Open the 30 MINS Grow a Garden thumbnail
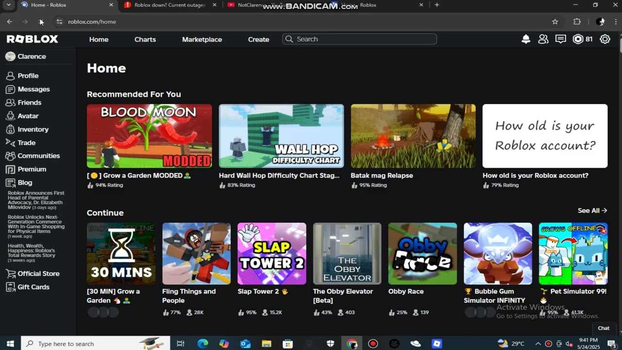The image size is (622, 350). 121,253
